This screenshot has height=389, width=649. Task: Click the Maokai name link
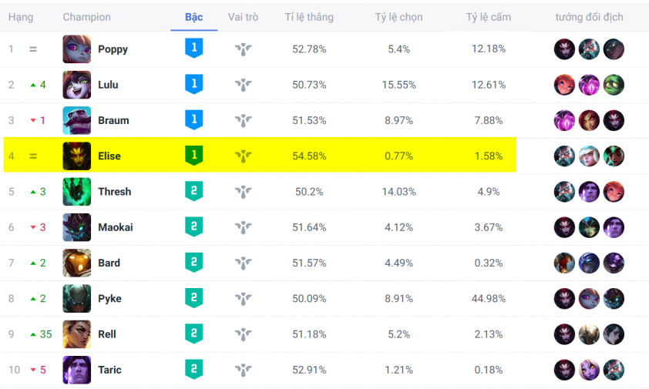pyautogui.click(x=116, y=227)
